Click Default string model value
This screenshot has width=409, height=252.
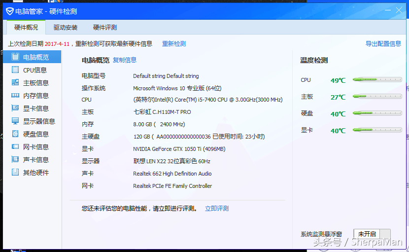tap(166, 76)
